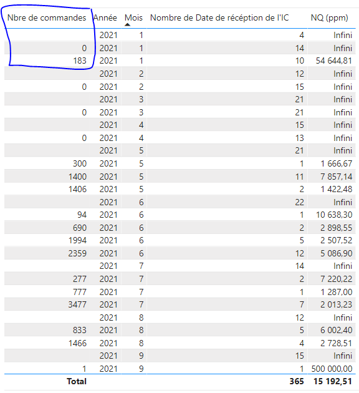The width and height of the screenshot is (359, 393).
Task: Click the total NQ 15 192,51
Action: 333,382
